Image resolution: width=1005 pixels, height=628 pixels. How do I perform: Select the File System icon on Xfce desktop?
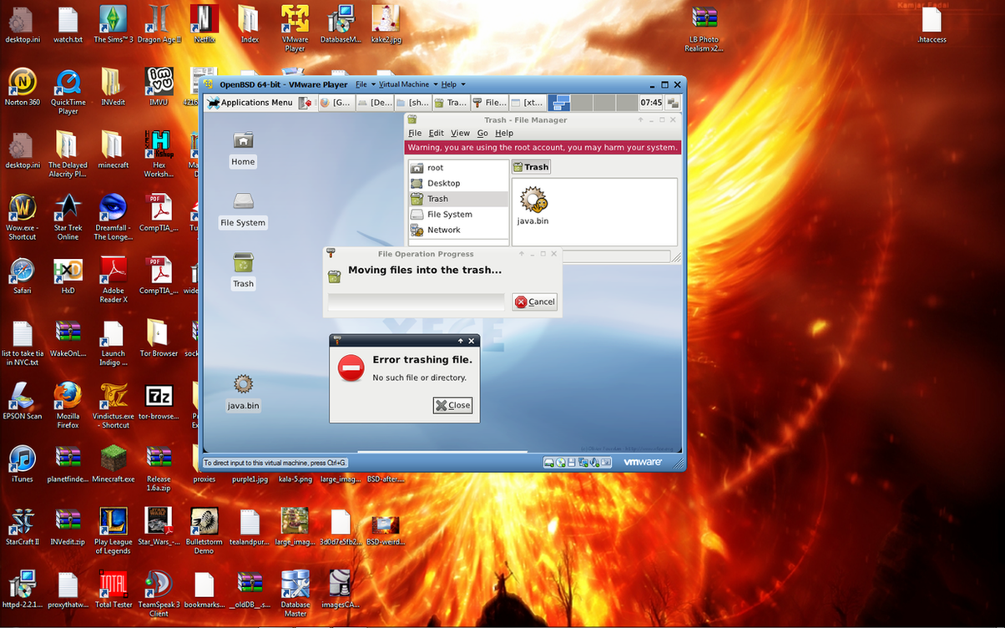(x=243, y=210)
